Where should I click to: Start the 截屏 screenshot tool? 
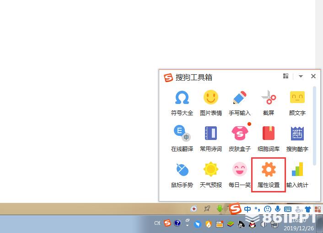point(269,103)
